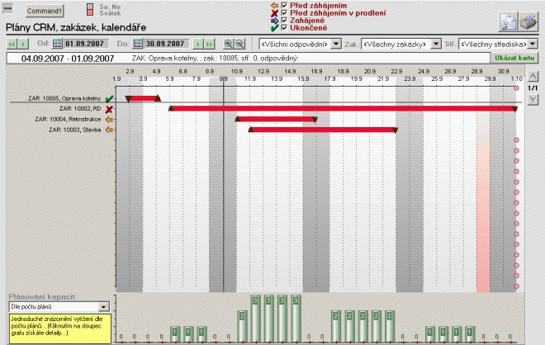
Task: Click orange arrow status icon of Rekonstrukce
Action: click(x=109, y=120)
